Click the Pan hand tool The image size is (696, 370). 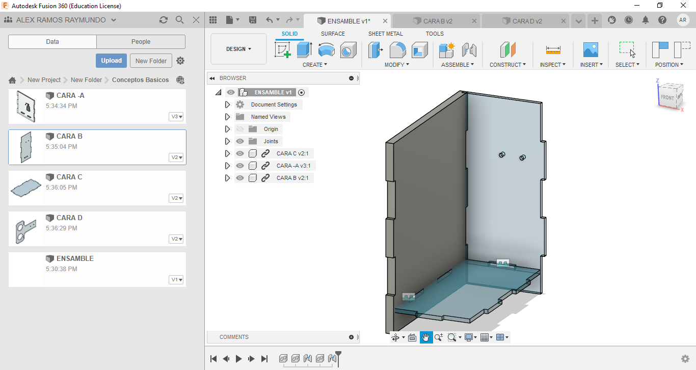click(x=426, y=337)
